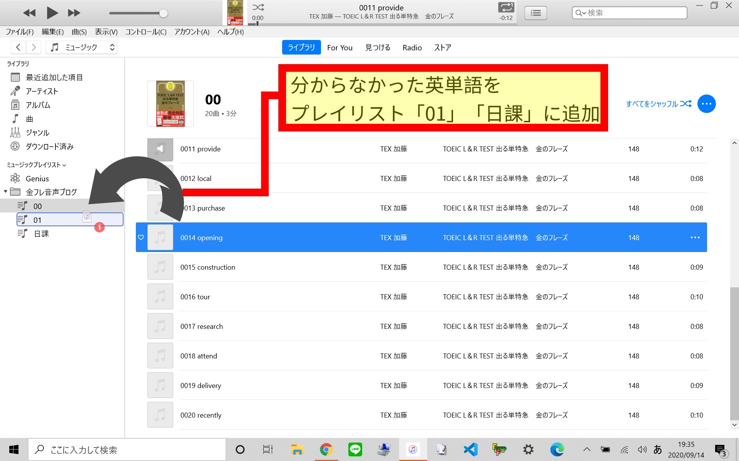Open the Up Next list button
Viewport: 739px width, 461px height.
(x=535, y=13)
